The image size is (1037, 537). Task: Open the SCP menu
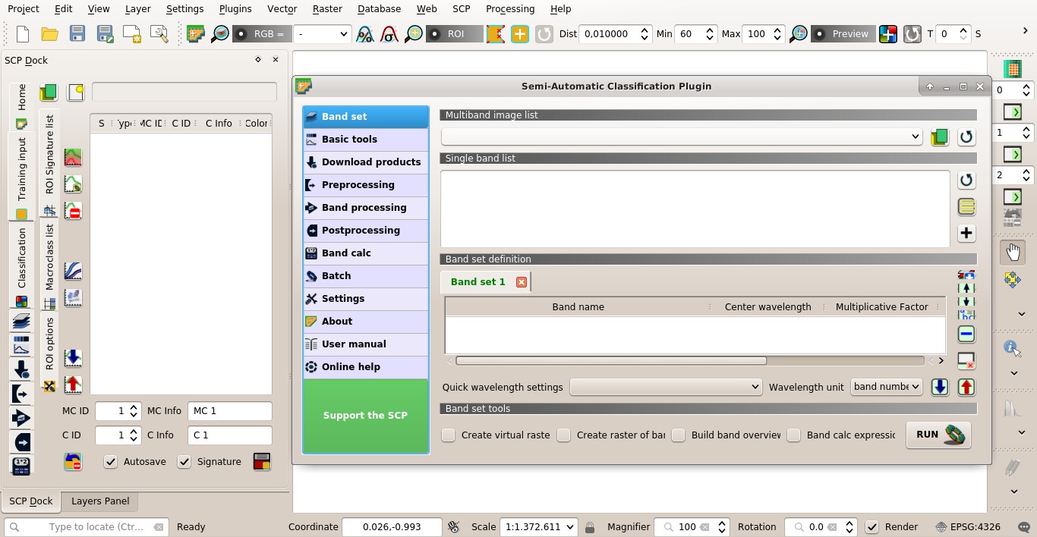(461, 9)
